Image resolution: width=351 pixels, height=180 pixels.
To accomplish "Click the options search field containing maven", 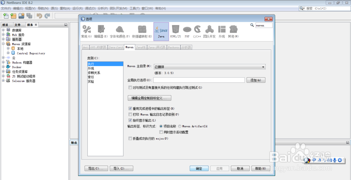I will pos(264,25).
